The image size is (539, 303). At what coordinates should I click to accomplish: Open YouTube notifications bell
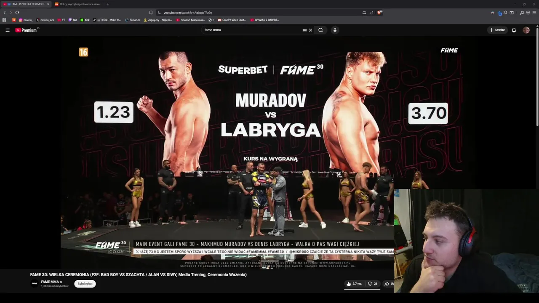(x=514, y=30)
